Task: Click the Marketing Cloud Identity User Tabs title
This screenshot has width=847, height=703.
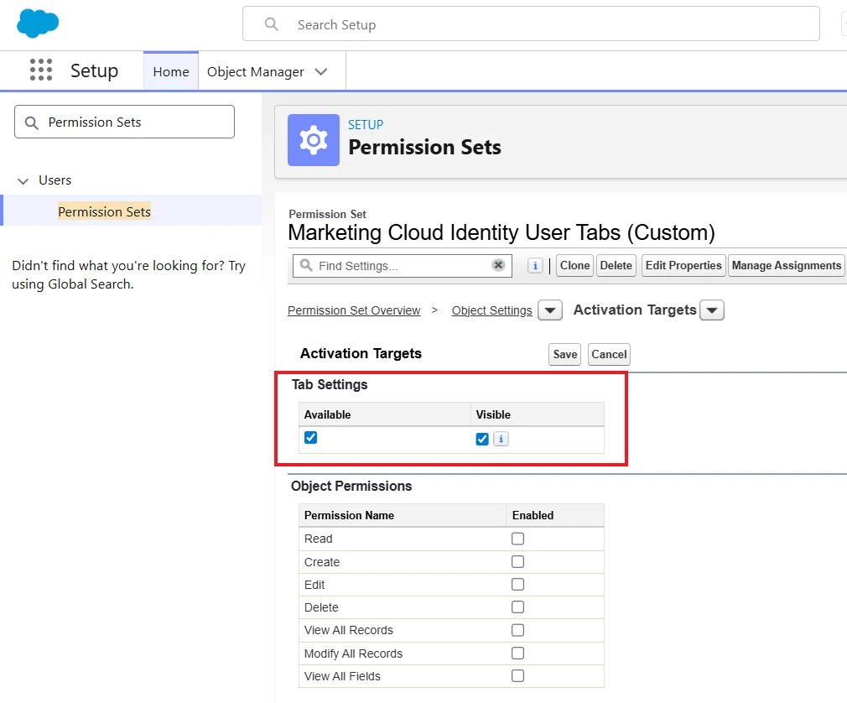Action: click(501, 232)
